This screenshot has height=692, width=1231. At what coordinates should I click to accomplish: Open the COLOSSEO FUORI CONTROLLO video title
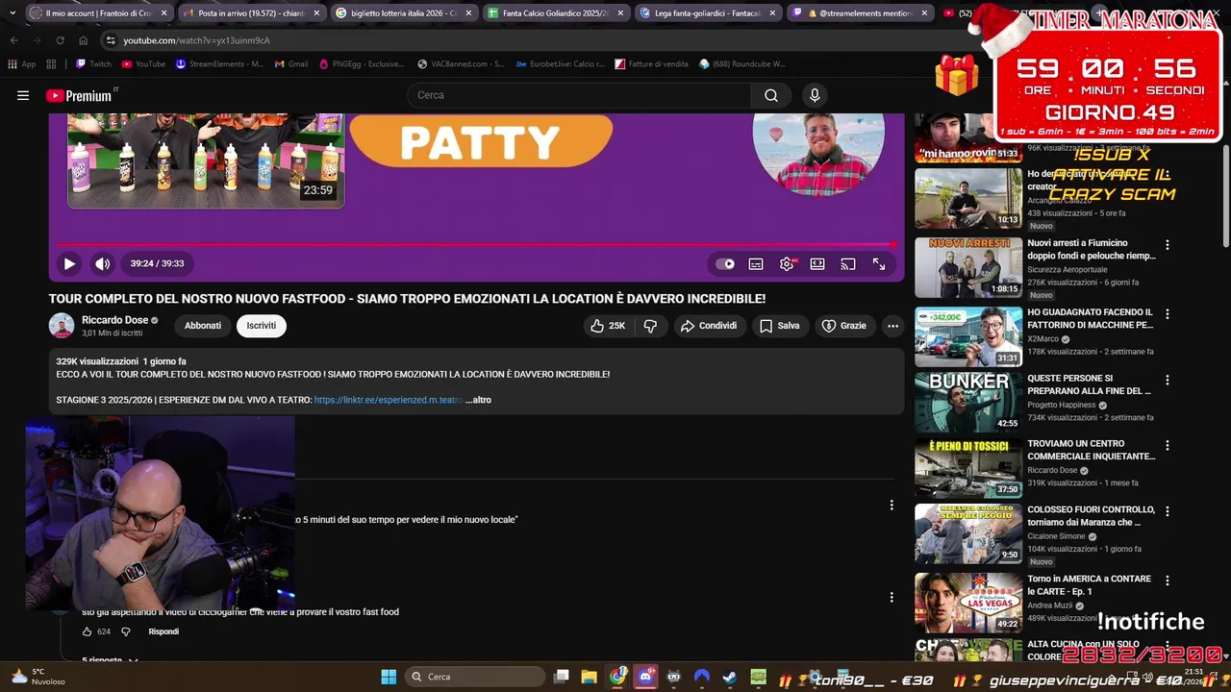point(1092,516)
